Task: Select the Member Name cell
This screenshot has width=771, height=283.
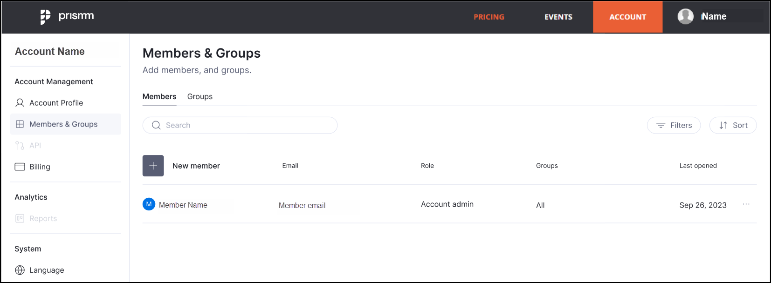Action: click(x=183, y=205)
